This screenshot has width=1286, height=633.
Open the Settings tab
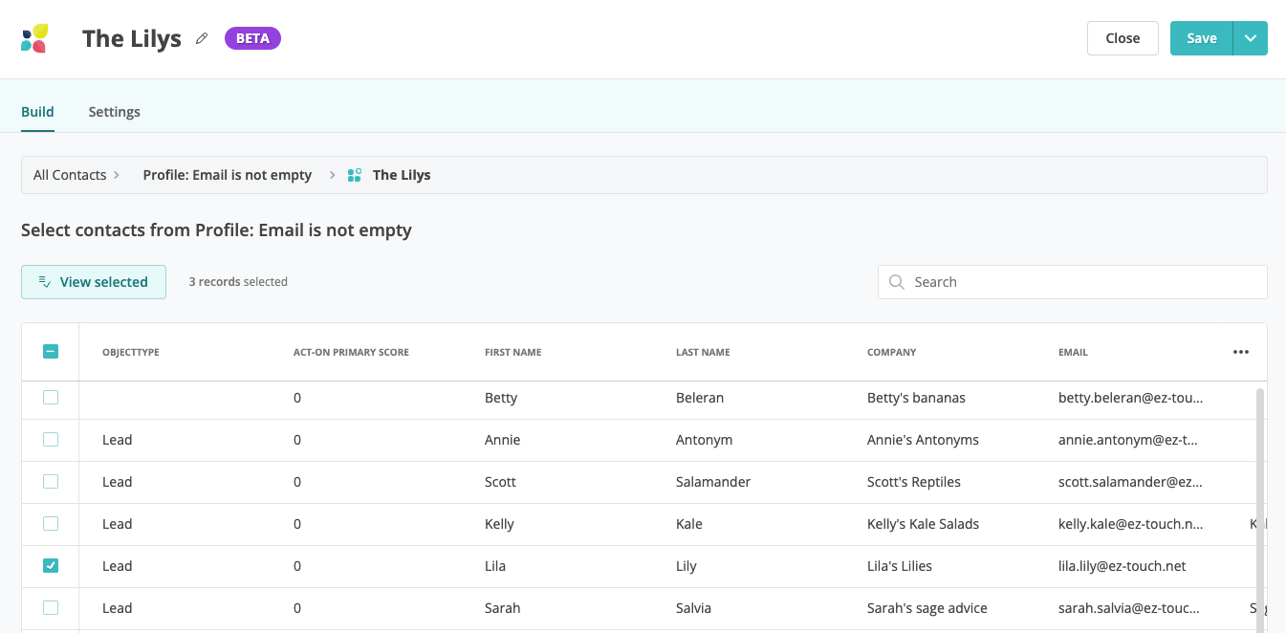point(115,112)
